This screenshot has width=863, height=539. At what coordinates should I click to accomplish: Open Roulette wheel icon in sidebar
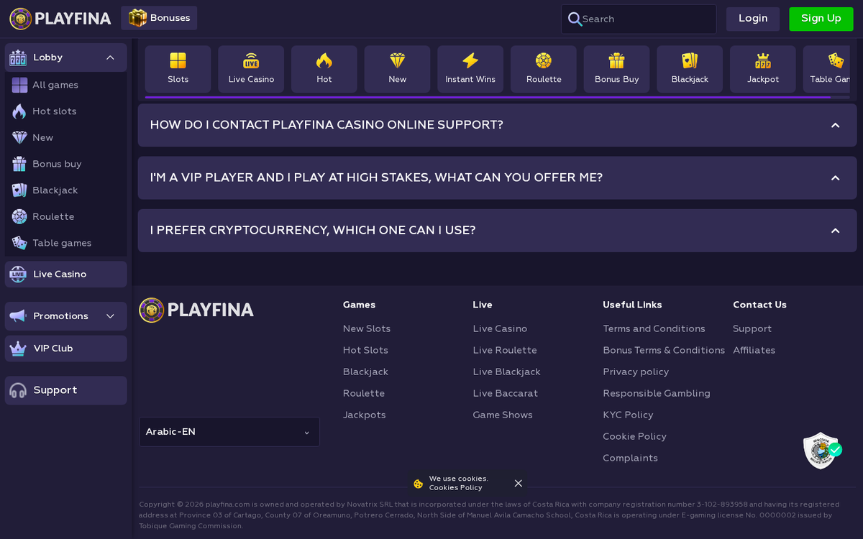[x=19, y=216]
